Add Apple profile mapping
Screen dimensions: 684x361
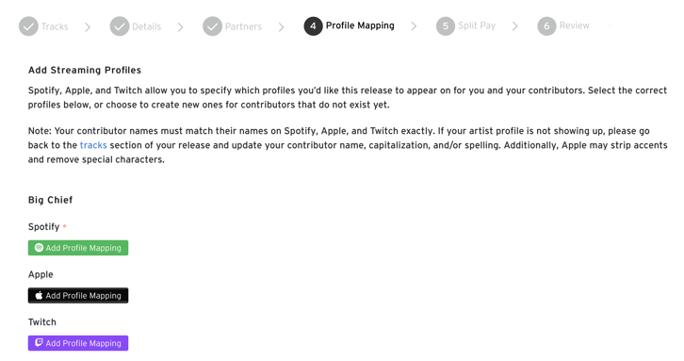pos(78,295)
